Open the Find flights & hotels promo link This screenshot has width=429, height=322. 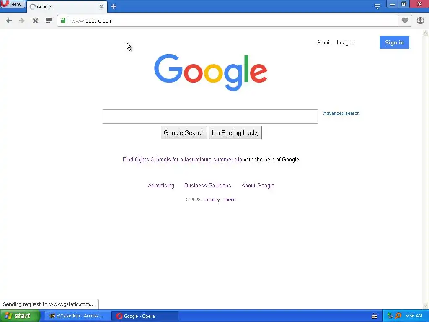pos(182,160)
